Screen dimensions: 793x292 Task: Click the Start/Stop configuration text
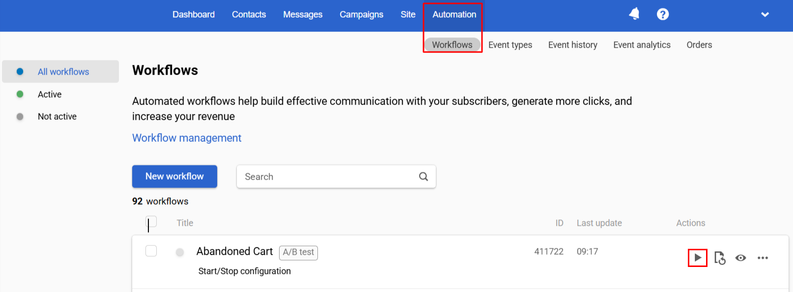[245, 271]
